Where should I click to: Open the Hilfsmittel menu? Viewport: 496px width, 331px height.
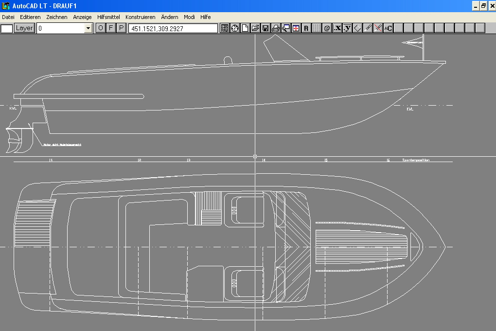(108, 17)
